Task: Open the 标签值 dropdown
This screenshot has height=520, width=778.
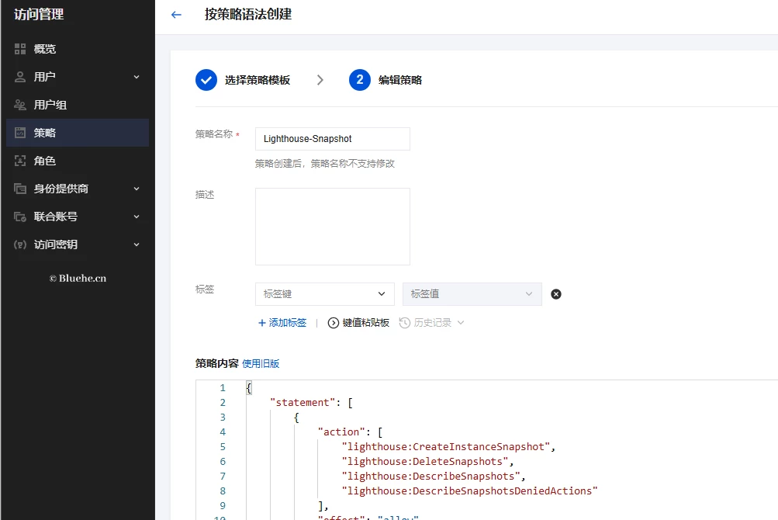Action: coord(472,294)
